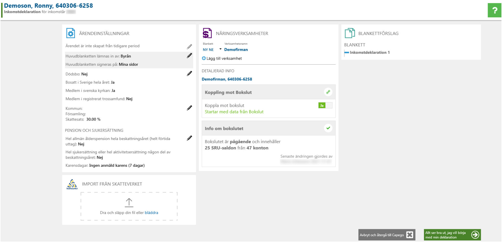Open the Demofirman verksamhetsnamn link
This screenshot has width=504, height=243.
point(236,50)
